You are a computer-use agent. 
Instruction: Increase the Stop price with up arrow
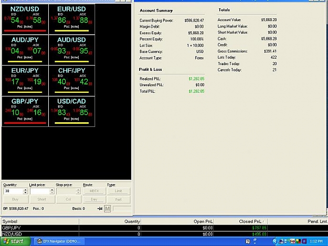(78, 190)
